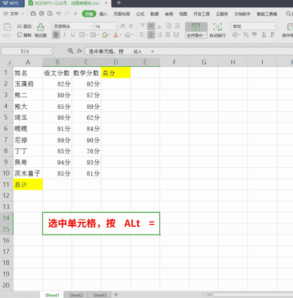This screenshot has height=298, width=293.
Task: Open the 文件 file menu
Action: click(14, 14)
